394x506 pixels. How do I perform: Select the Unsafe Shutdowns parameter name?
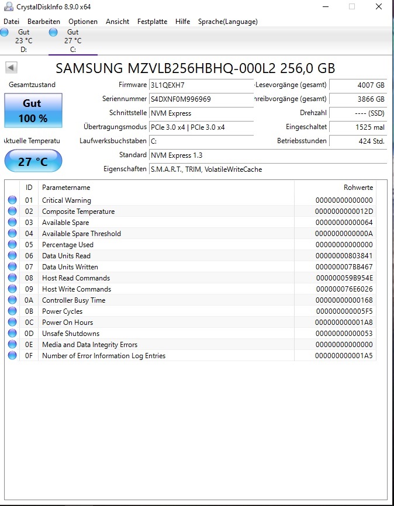click(71, 334)
